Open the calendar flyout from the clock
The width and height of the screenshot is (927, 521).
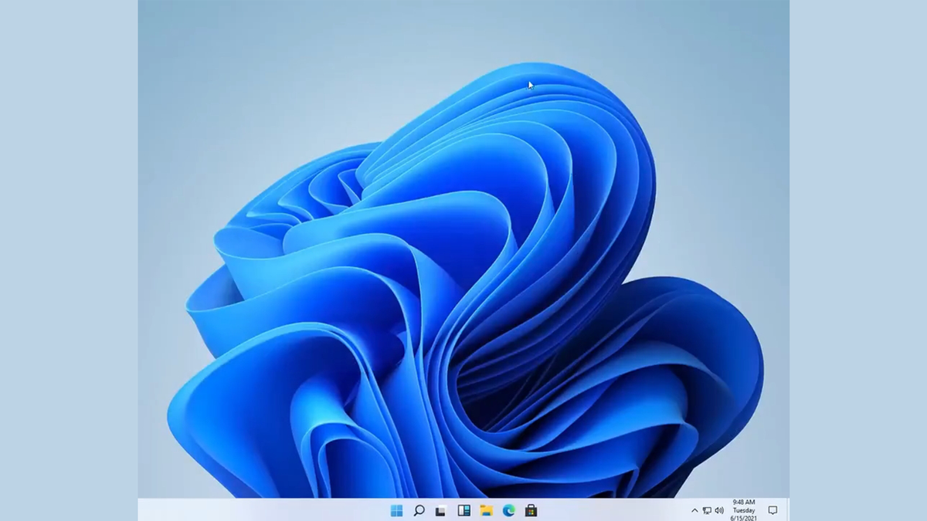[743, 510]
